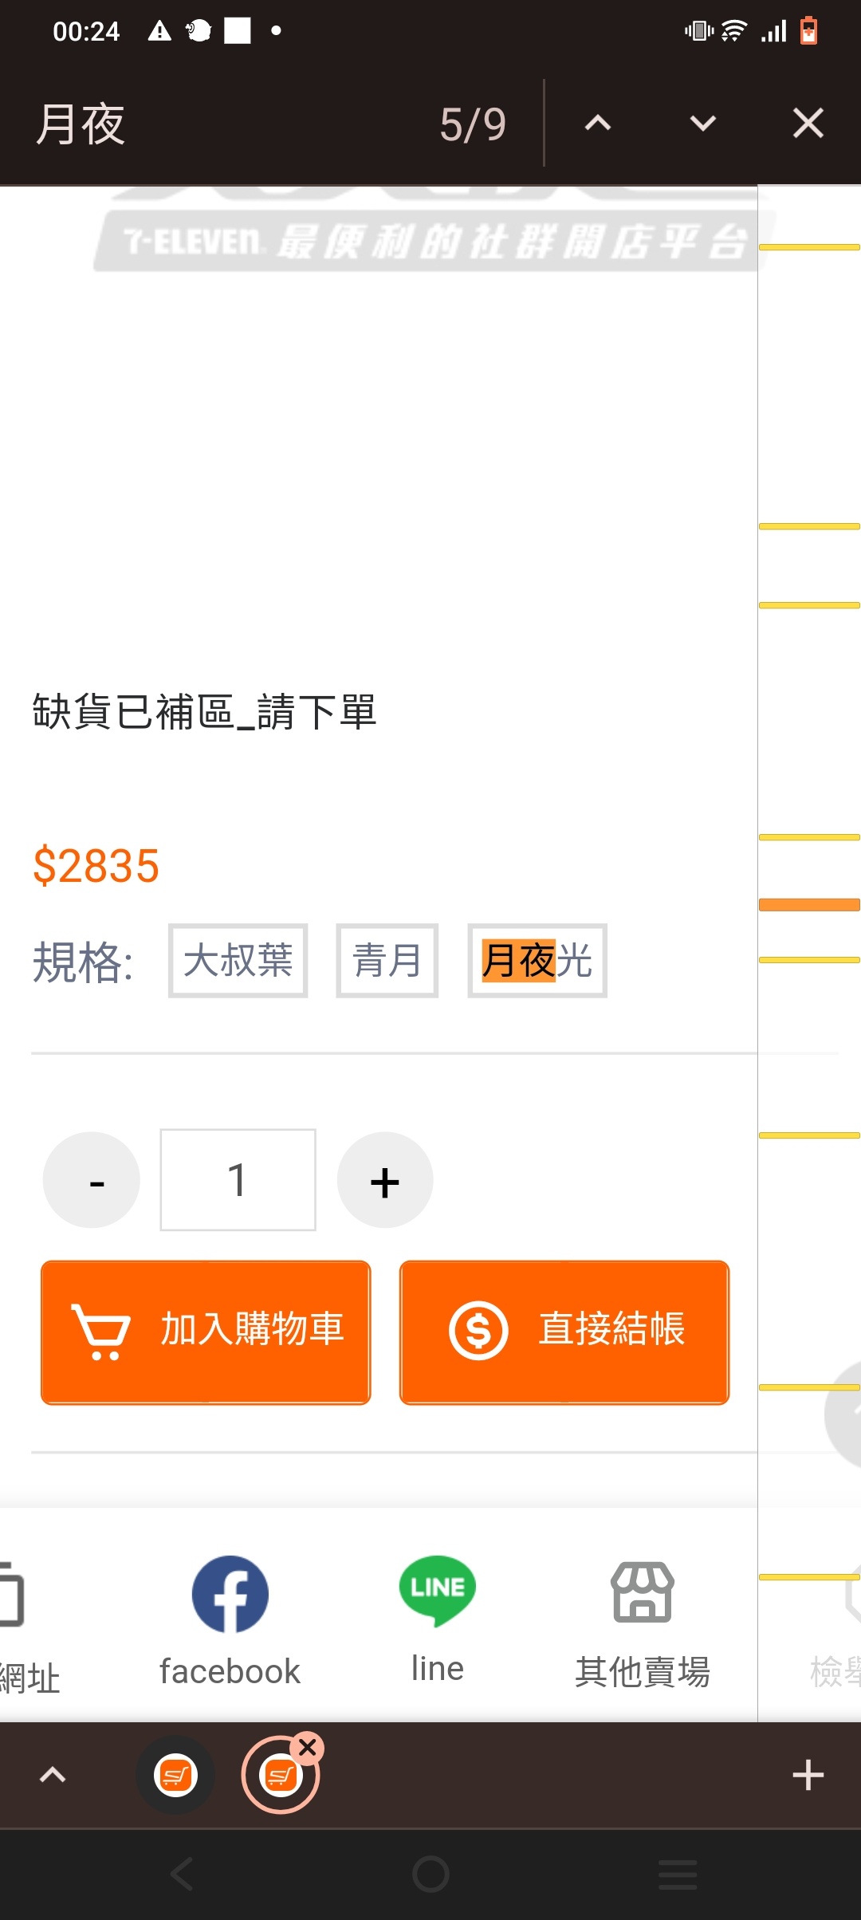Viewport: 861px width, 1920px height.
Task: Select the 青月 specification option
Action: (387, 960)
